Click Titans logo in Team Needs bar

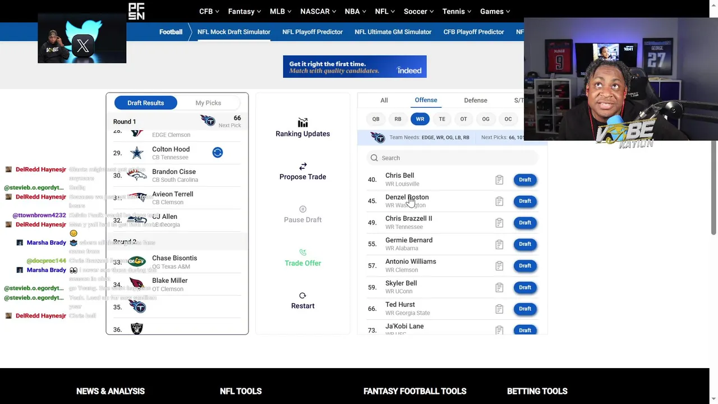pyautogui.click(x=378, y=137)
